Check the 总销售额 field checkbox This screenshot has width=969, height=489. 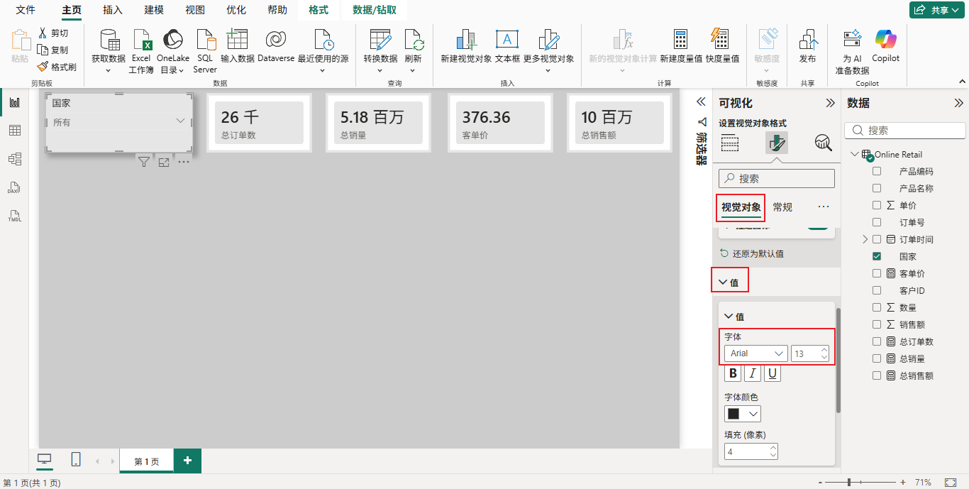tap(877, 375)
